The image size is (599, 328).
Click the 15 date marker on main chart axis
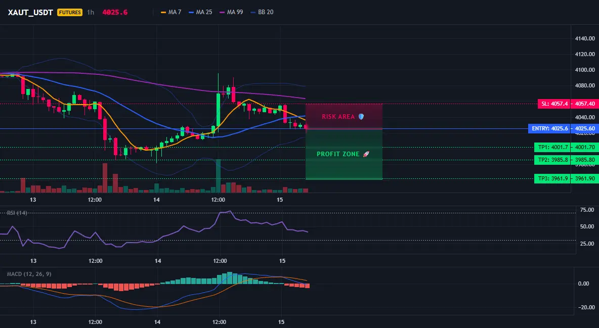point(280,200)
